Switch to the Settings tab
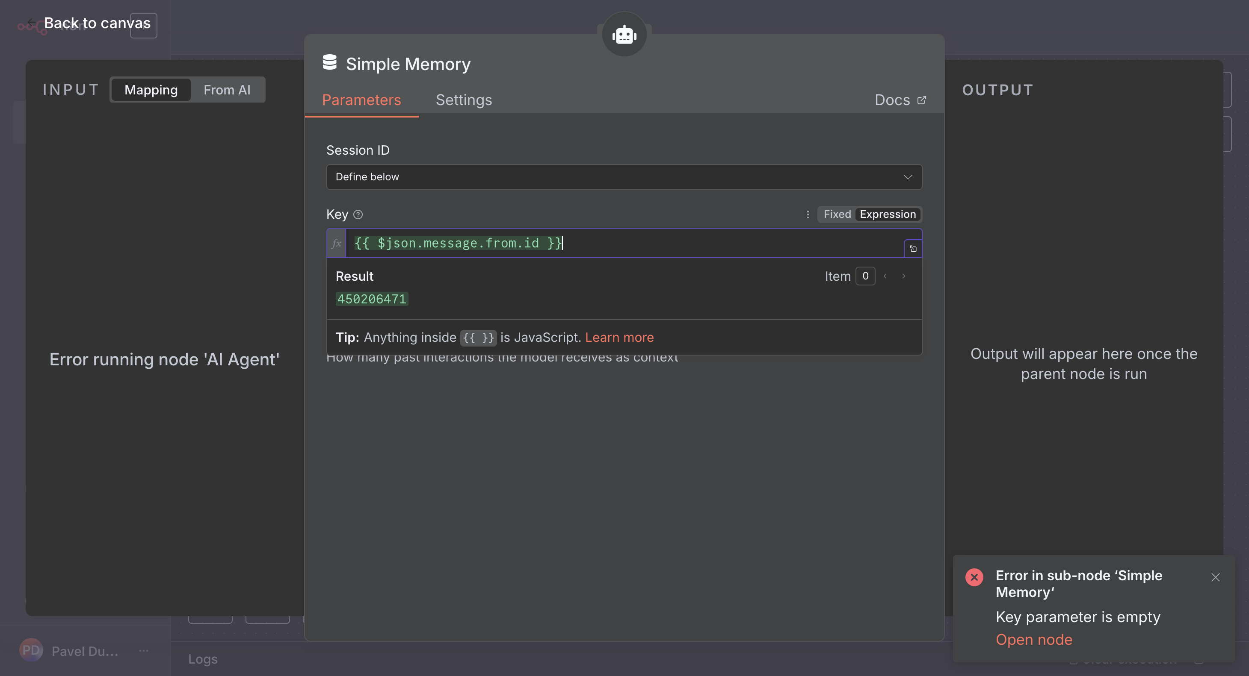The width and height of the screenshot is (1249, 676). coord(464,100)
